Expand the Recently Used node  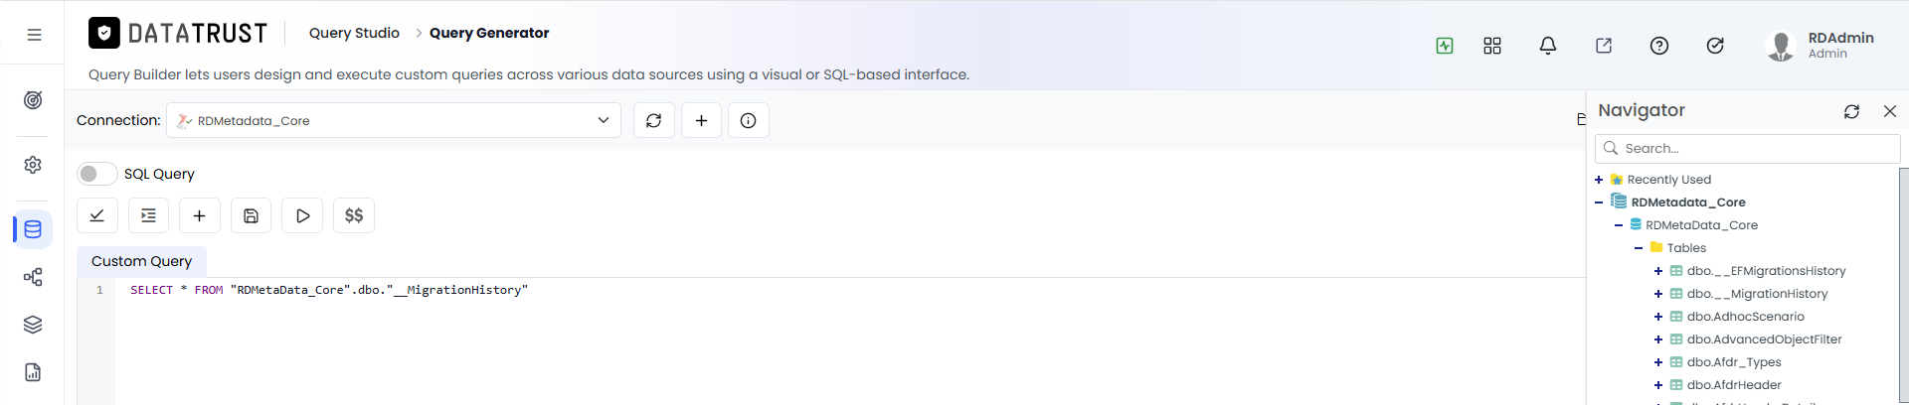1599,180
